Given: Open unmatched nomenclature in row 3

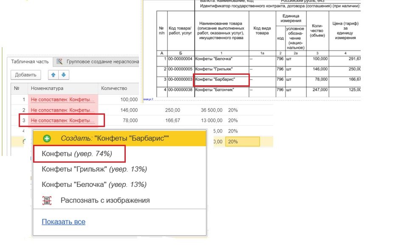Looking at the screenshot, I should [x=62, y=121].
